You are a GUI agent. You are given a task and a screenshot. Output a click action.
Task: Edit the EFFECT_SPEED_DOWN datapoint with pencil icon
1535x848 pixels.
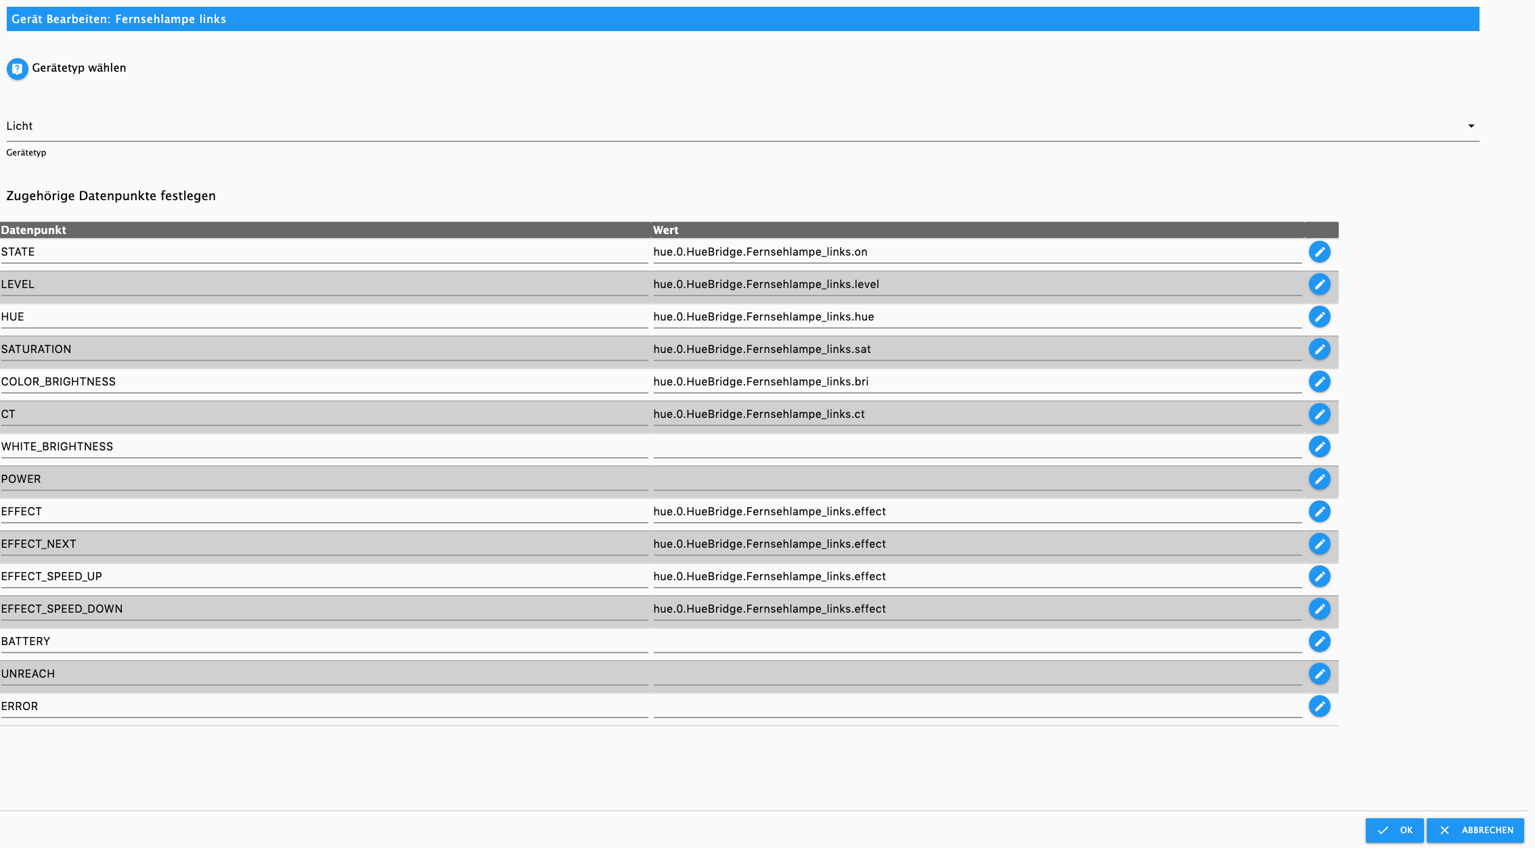pos(1319,609)
